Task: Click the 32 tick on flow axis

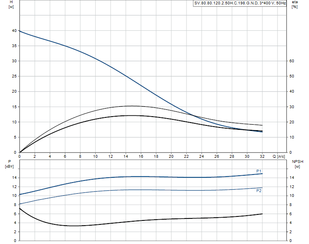Action: tap(262, 156)
